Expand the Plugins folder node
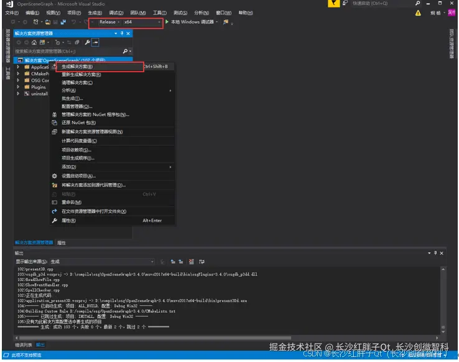 [x=18, y=87]
